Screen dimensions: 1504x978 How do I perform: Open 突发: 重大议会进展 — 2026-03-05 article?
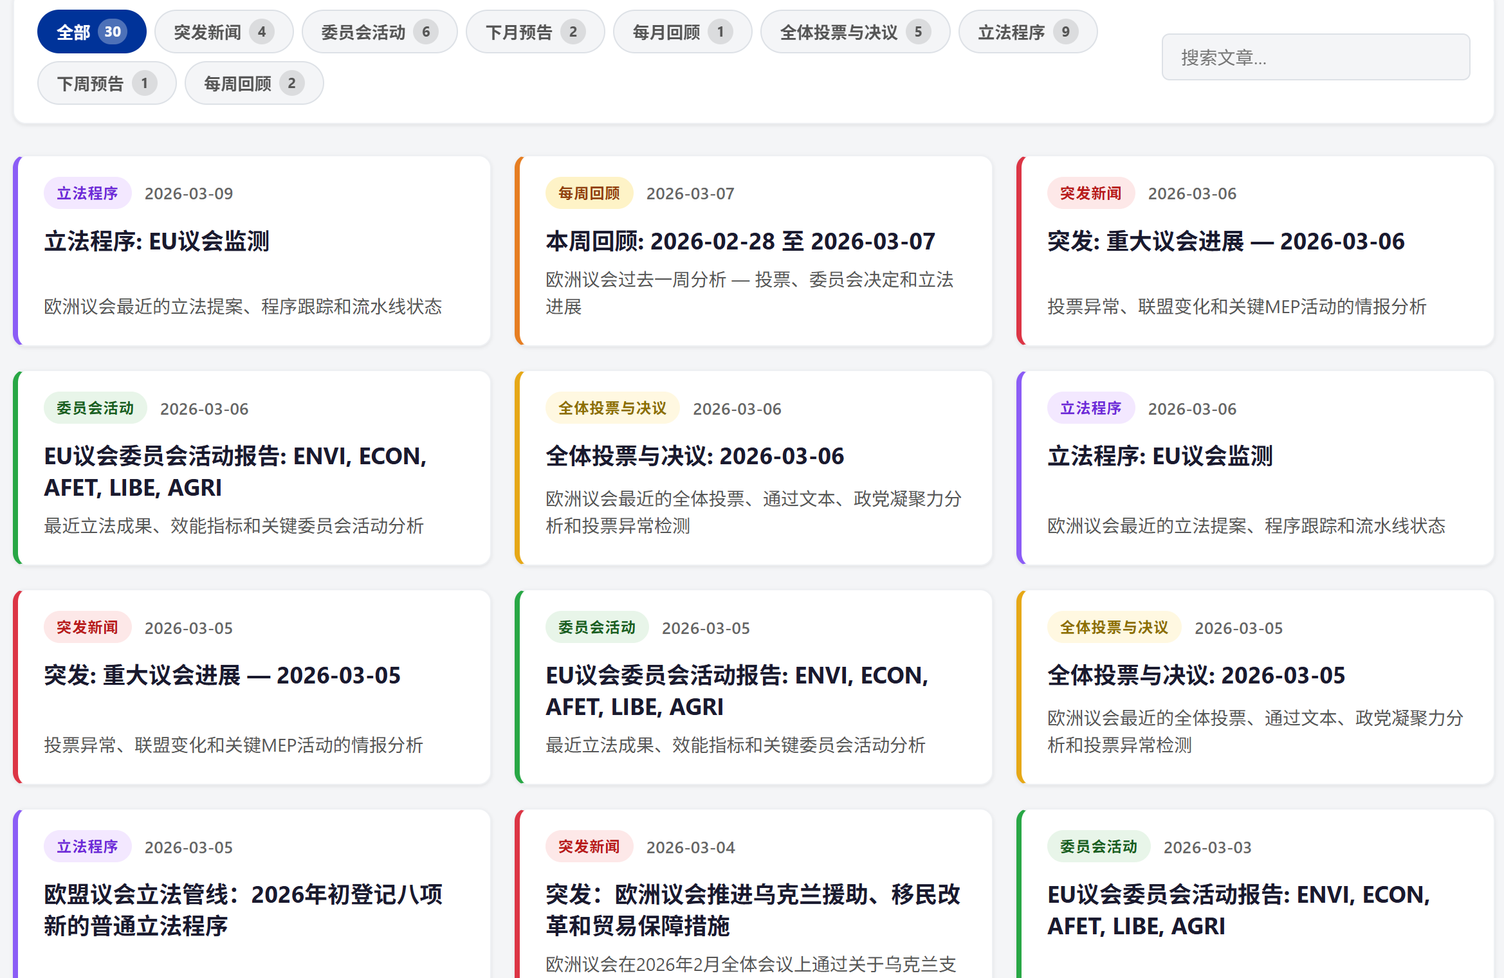(222, 675)
